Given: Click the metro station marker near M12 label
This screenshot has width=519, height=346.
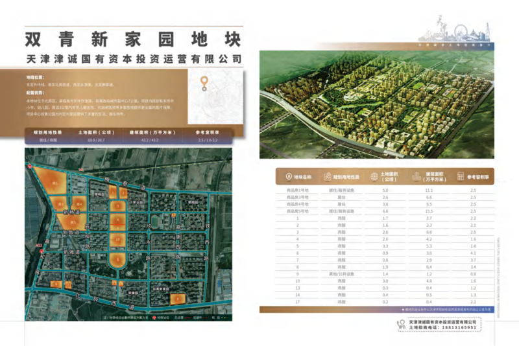Looking at the screenshot, I should point(42,251).
